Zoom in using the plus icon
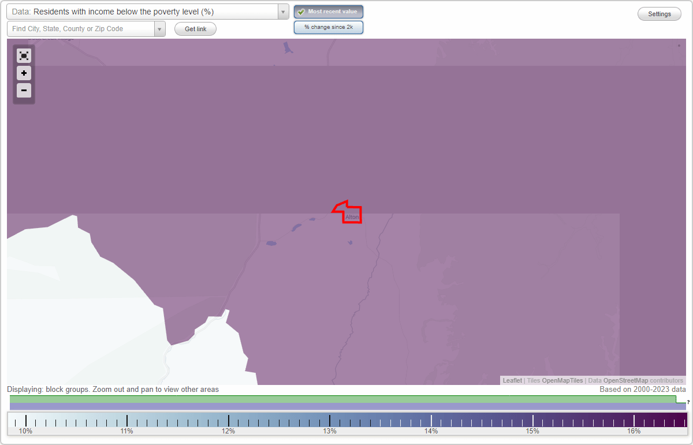 tap(24, 73)
